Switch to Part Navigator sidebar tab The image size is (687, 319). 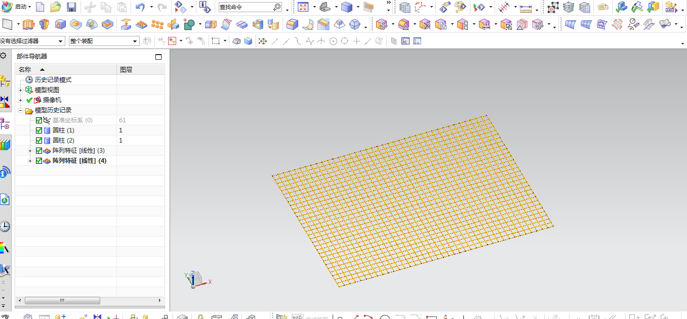tap(5, 123)
